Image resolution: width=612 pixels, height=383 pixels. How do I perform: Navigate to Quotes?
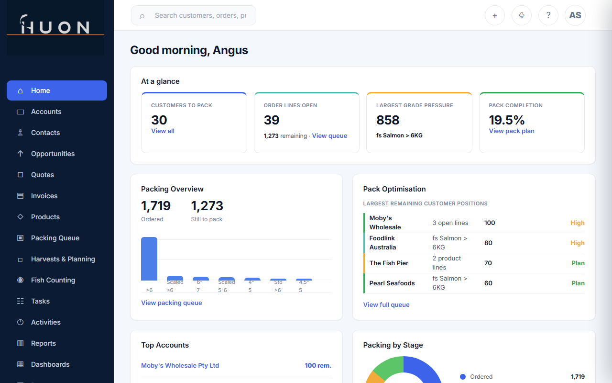[x=57, y=175]
